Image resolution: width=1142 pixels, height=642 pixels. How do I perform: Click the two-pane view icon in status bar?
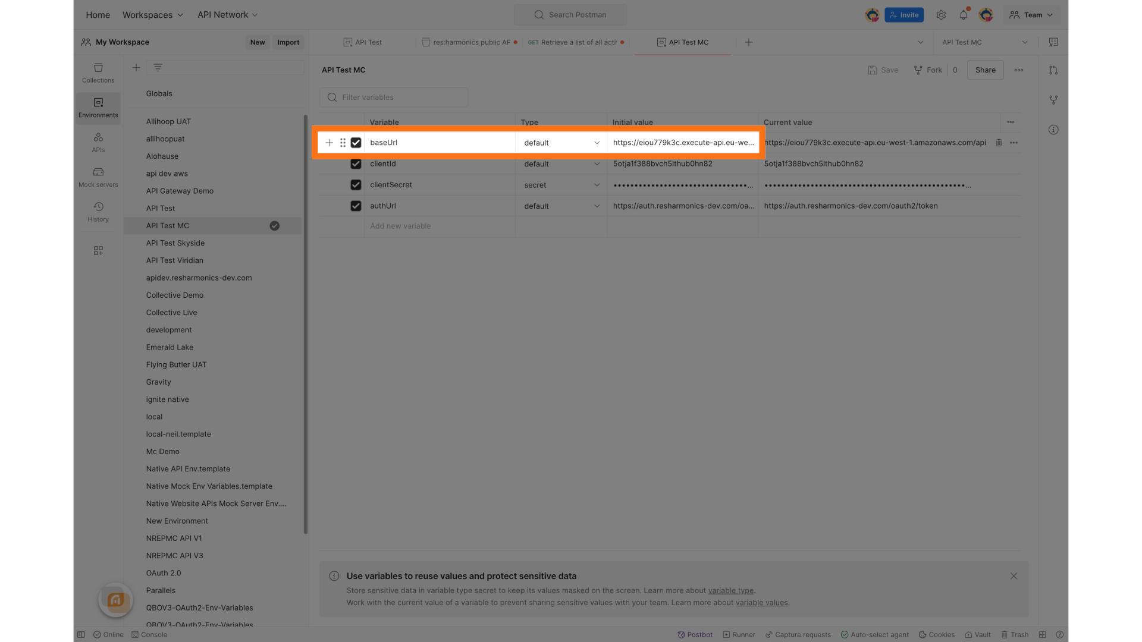(1042, 635)
